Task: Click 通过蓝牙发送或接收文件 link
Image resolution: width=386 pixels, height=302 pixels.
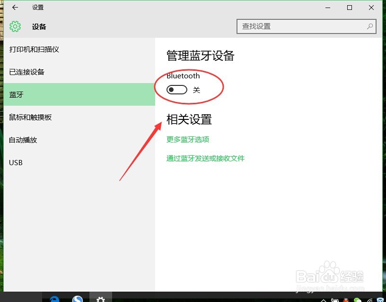Action: (206, 159)
